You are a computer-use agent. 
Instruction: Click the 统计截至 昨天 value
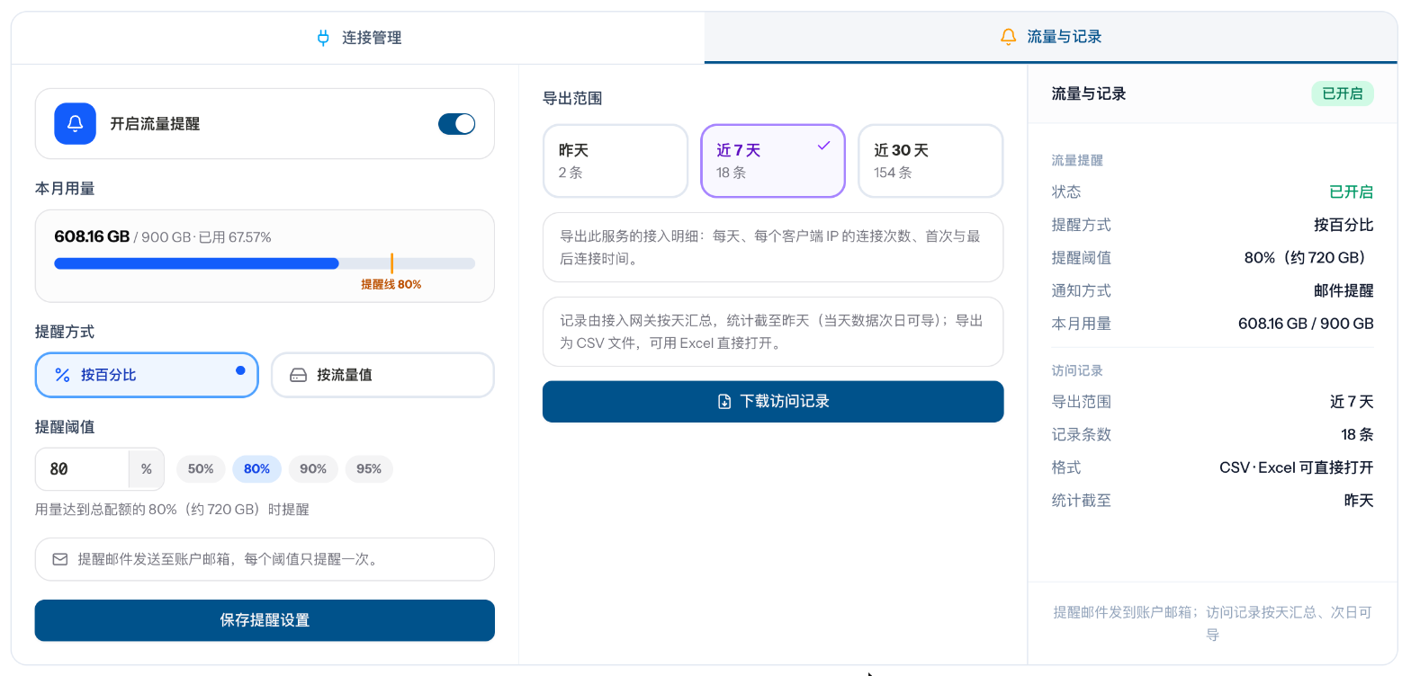tap(1359, 501)
